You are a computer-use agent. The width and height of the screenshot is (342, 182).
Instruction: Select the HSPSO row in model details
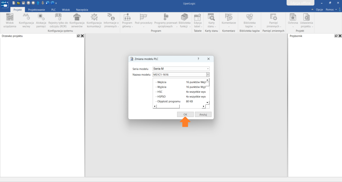pyautogui.click(x=181, y=97)
